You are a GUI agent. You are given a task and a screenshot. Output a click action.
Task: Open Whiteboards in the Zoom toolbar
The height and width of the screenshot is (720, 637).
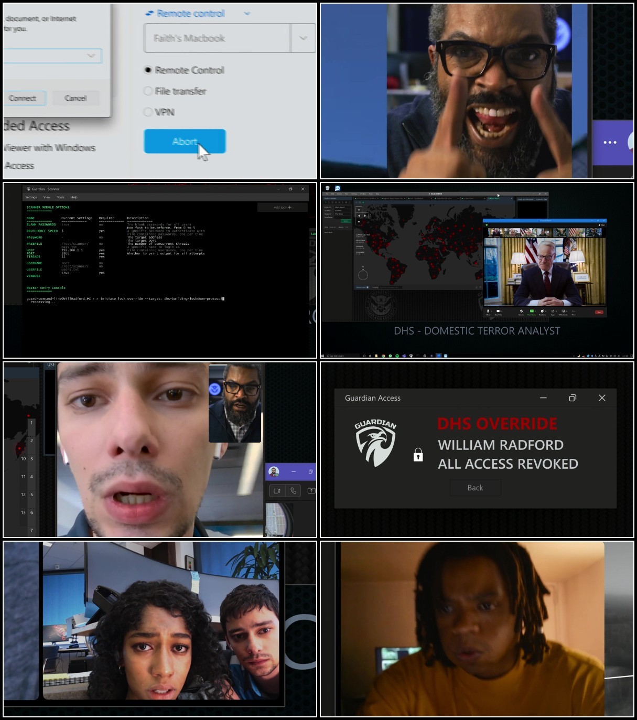pos(563,312)
